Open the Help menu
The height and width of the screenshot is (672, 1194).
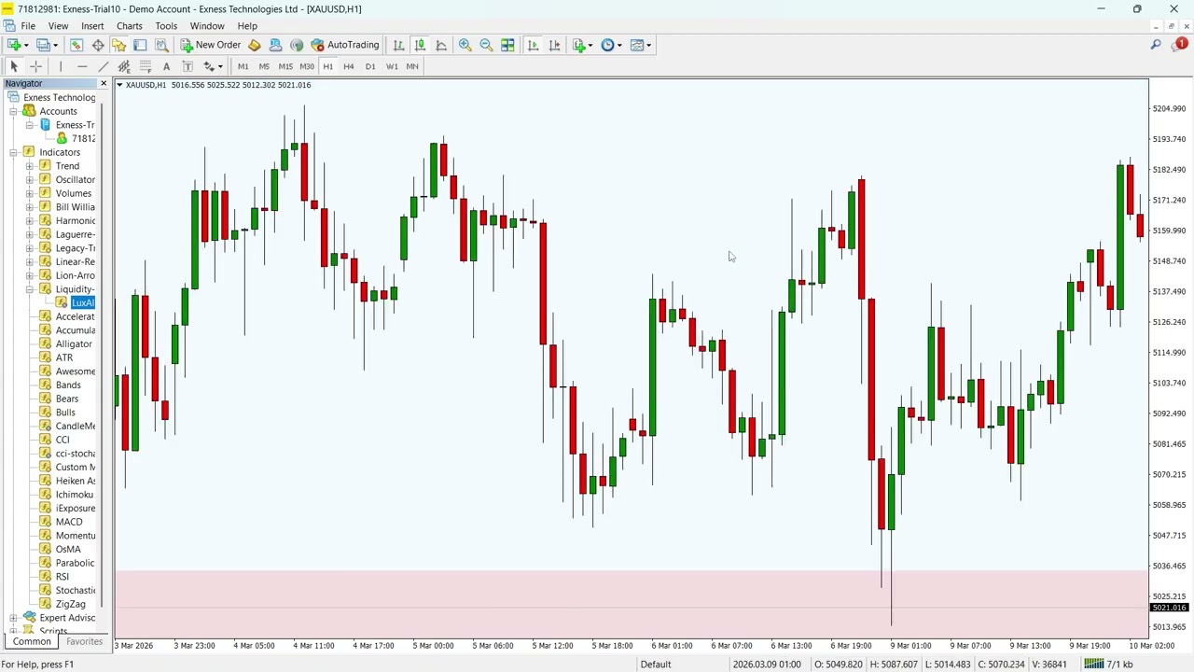247,26
